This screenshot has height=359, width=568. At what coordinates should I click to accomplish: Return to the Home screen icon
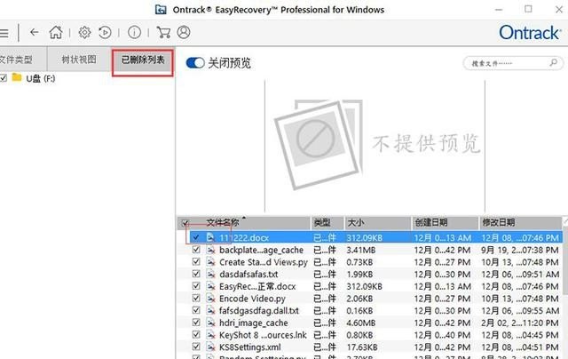coord(56,32)
